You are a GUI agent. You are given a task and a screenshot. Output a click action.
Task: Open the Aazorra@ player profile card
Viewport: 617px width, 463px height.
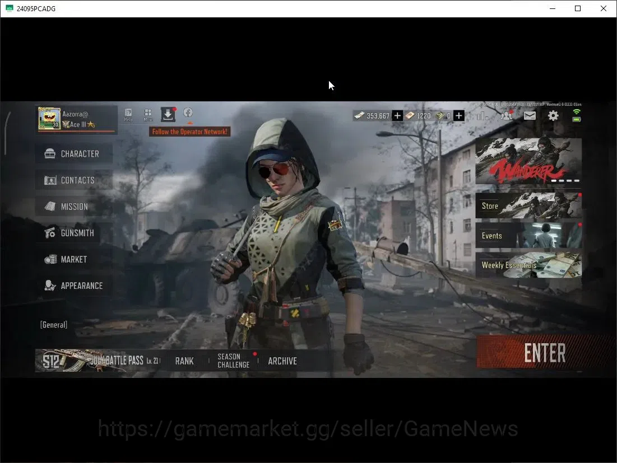76,119
